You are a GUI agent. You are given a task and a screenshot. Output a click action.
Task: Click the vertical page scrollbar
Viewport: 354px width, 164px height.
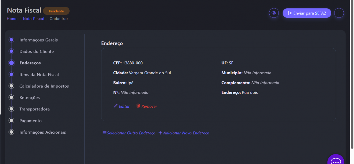tap(352, 74)
